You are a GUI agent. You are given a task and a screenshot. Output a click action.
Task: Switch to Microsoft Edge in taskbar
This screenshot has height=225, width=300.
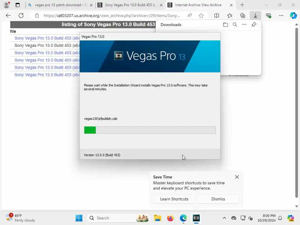[x=183, y=218]
